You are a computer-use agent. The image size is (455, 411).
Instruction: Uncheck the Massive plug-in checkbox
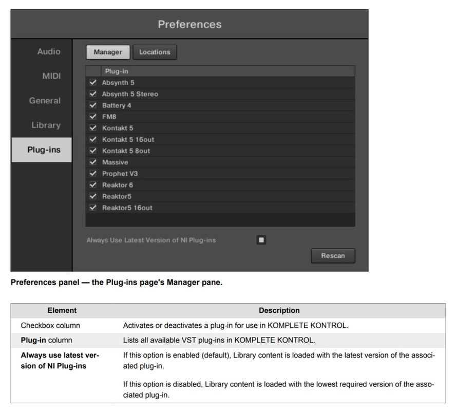93,162
